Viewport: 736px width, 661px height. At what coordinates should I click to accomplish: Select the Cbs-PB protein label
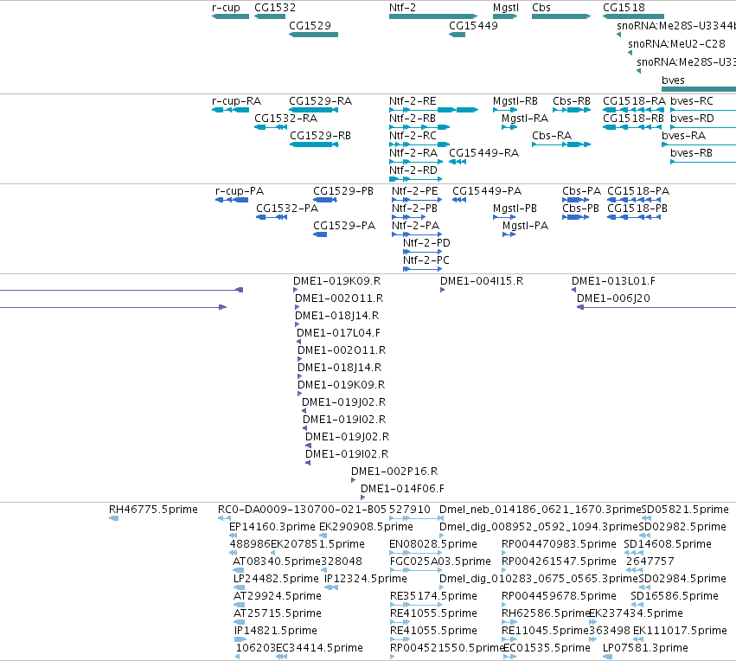[x=580, y=209]
